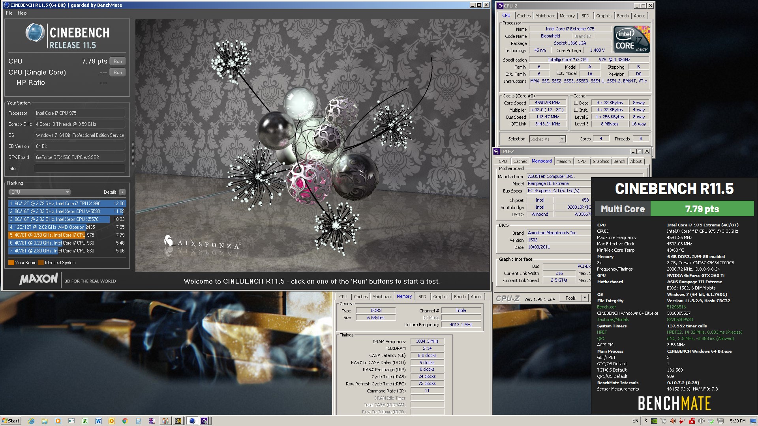The height and width of the screenshot is (426, 758).
Task: Click the panel splitter grip beside the render
Action: click(x=133, y=154)
